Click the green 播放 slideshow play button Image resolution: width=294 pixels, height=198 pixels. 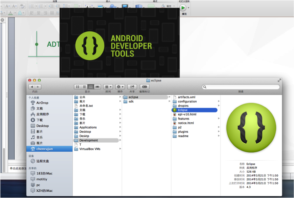coord(183,8)
